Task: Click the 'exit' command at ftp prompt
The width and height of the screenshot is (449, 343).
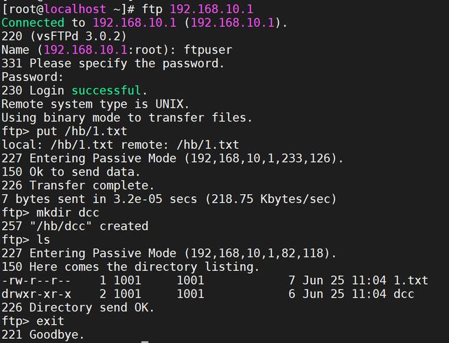Action: point(50,321)
